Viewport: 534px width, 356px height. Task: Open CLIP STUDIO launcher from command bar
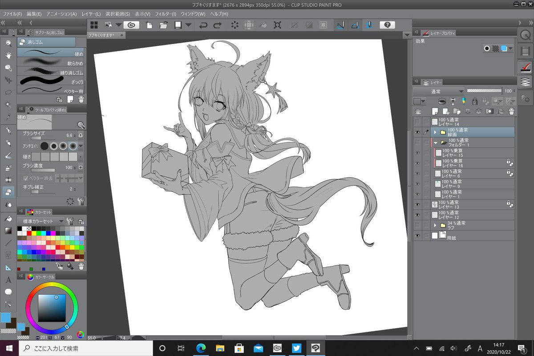(x=131, y=25)
